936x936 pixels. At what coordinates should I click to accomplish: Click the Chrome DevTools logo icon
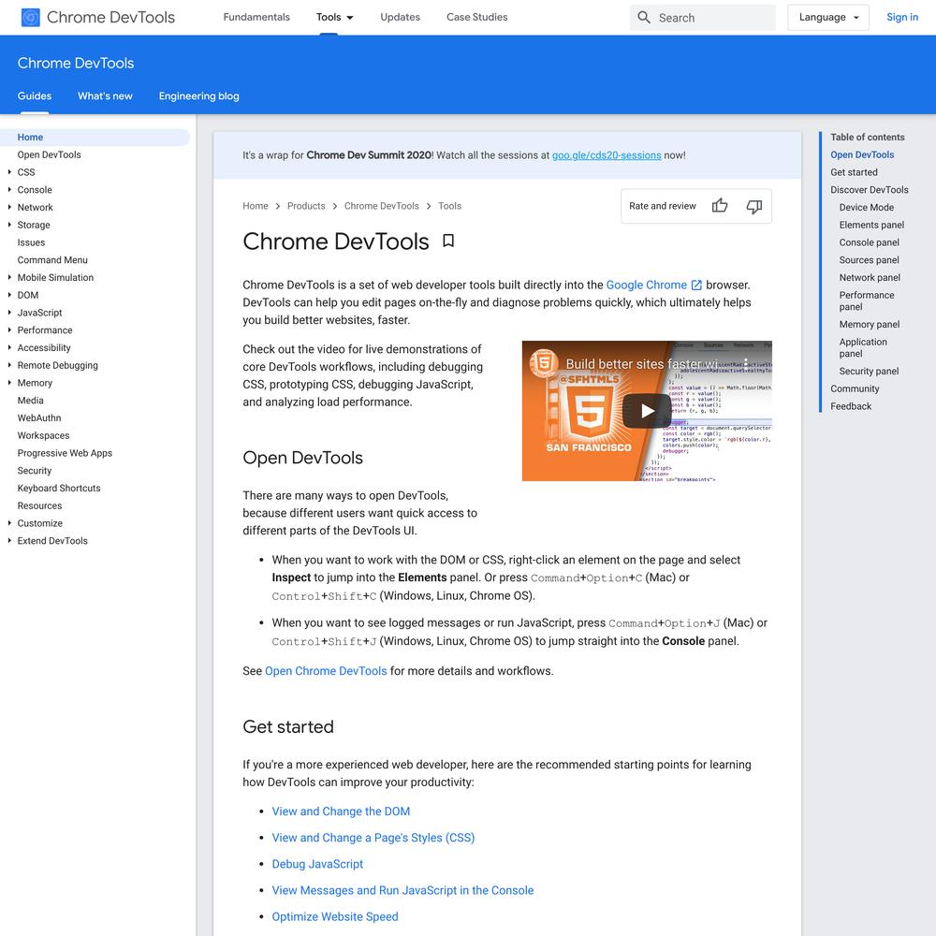coord(31,17)
